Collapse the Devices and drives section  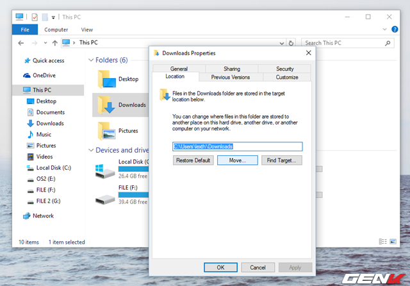pyautogui.click(x=90, y=150)
